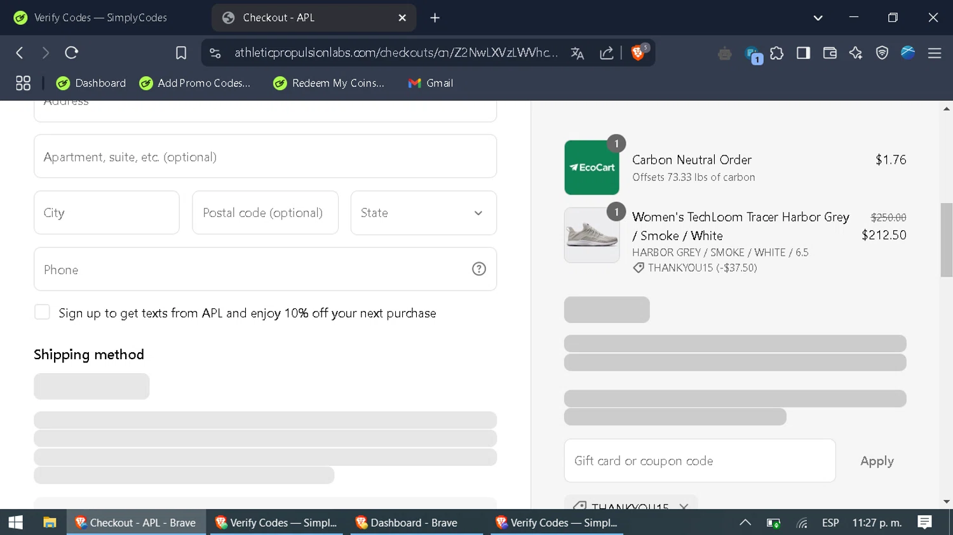Open a new browser tab
The width and height of the screenshot is (953, 535).
click(435, 18)
